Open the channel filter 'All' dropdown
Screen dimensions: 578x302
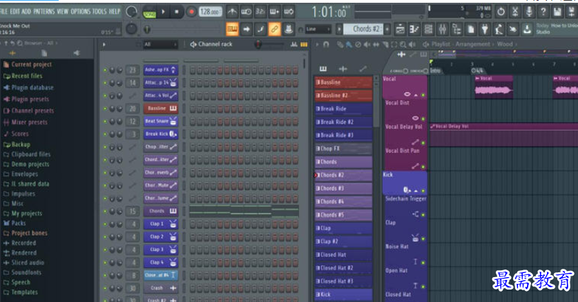(160, 45)
